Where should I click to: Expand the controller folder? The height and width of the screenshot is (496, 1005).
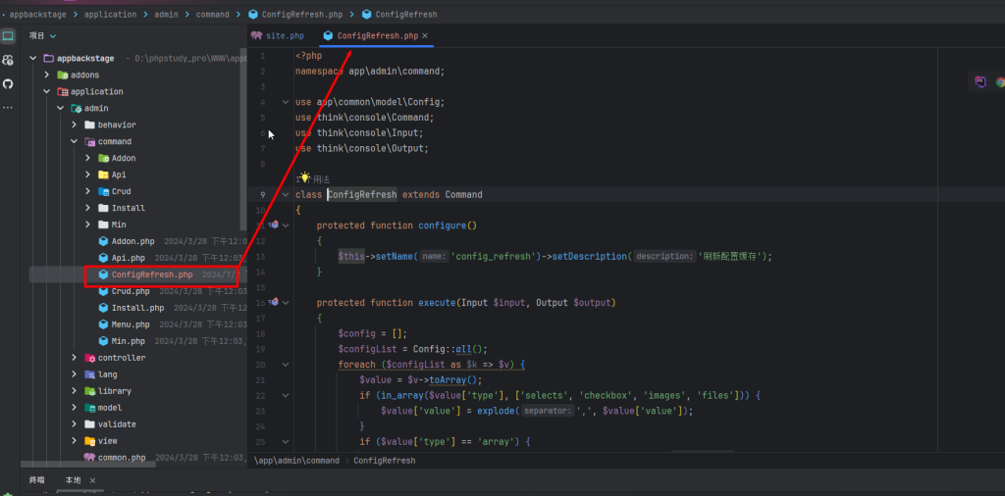[x=74, y=358]
